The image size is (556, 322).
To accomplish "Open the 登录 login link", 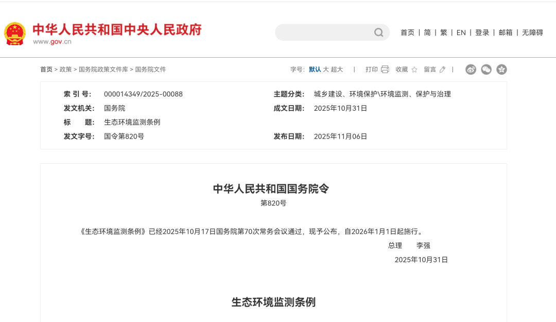I will tap(482, 32).
